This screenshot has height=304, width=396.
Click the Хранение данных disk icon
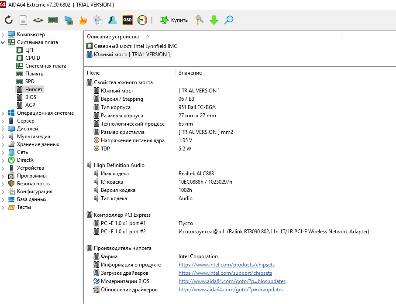pyautogui.click(x=11, y=144)
